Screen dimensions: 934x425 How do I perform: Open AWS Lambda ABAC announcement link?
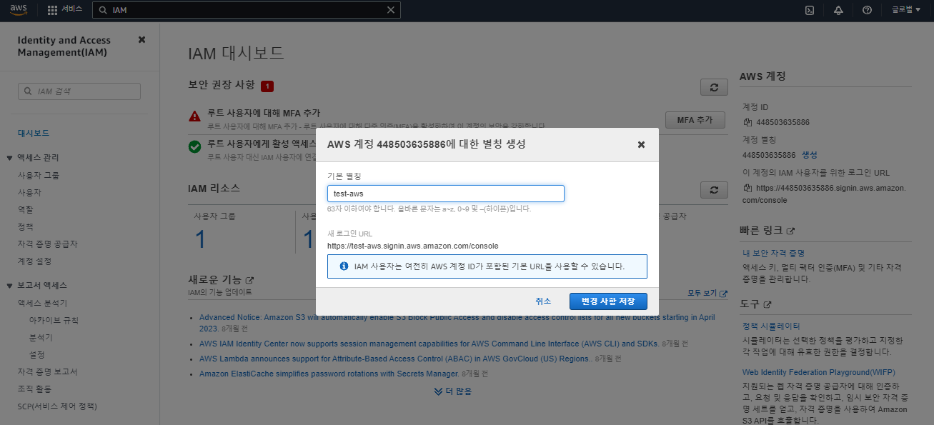(x=397, y=359)
